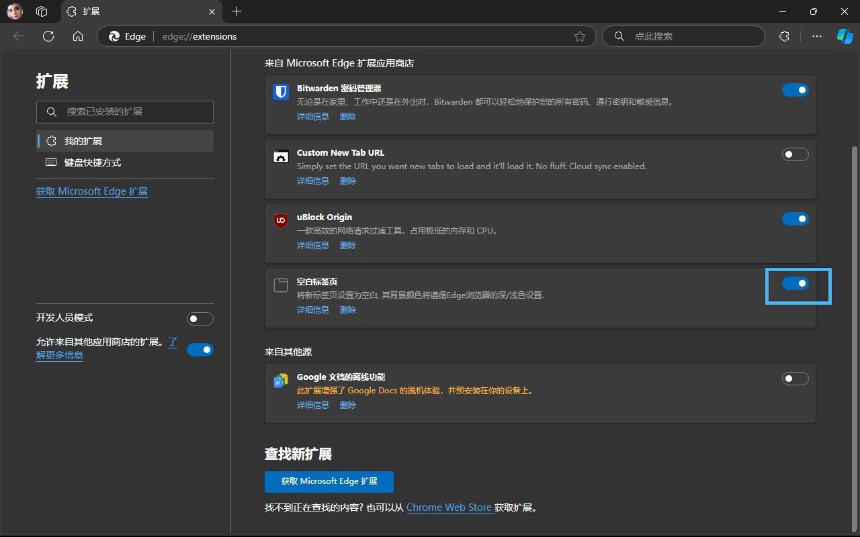Toggle 允许来自其他应用商店的扩展 switch
Viewport: 860px width, 537px height.
200,350
